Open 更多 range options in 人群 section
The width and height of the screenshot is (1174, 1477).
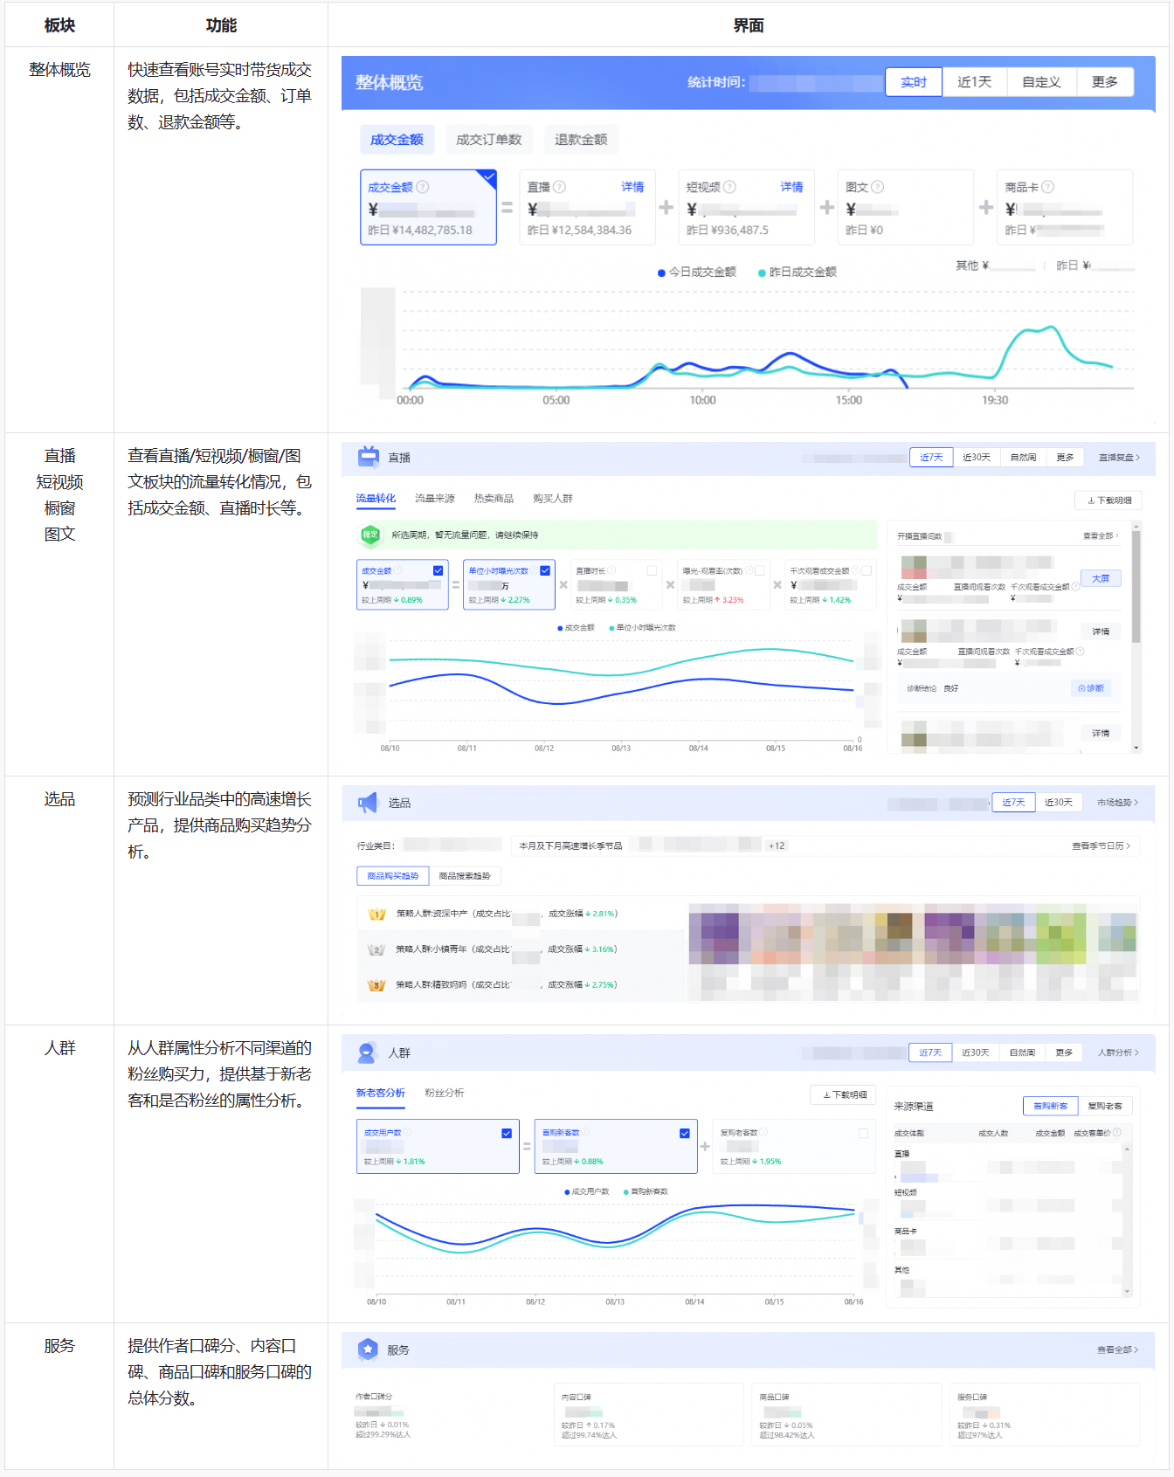(1064, 1053)
